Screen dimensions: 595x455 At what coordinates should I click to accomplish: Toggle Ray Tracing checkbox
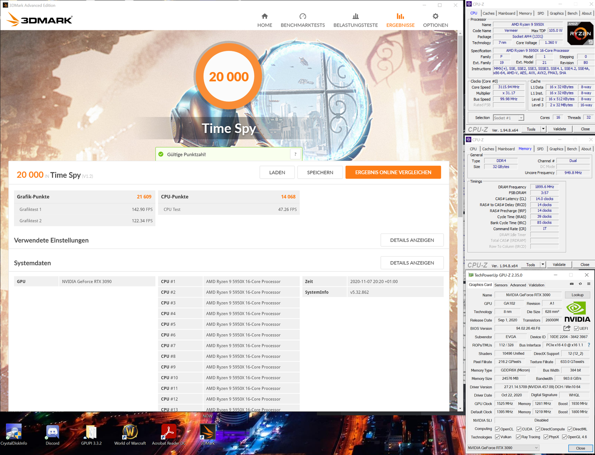(x=518, y=437)
